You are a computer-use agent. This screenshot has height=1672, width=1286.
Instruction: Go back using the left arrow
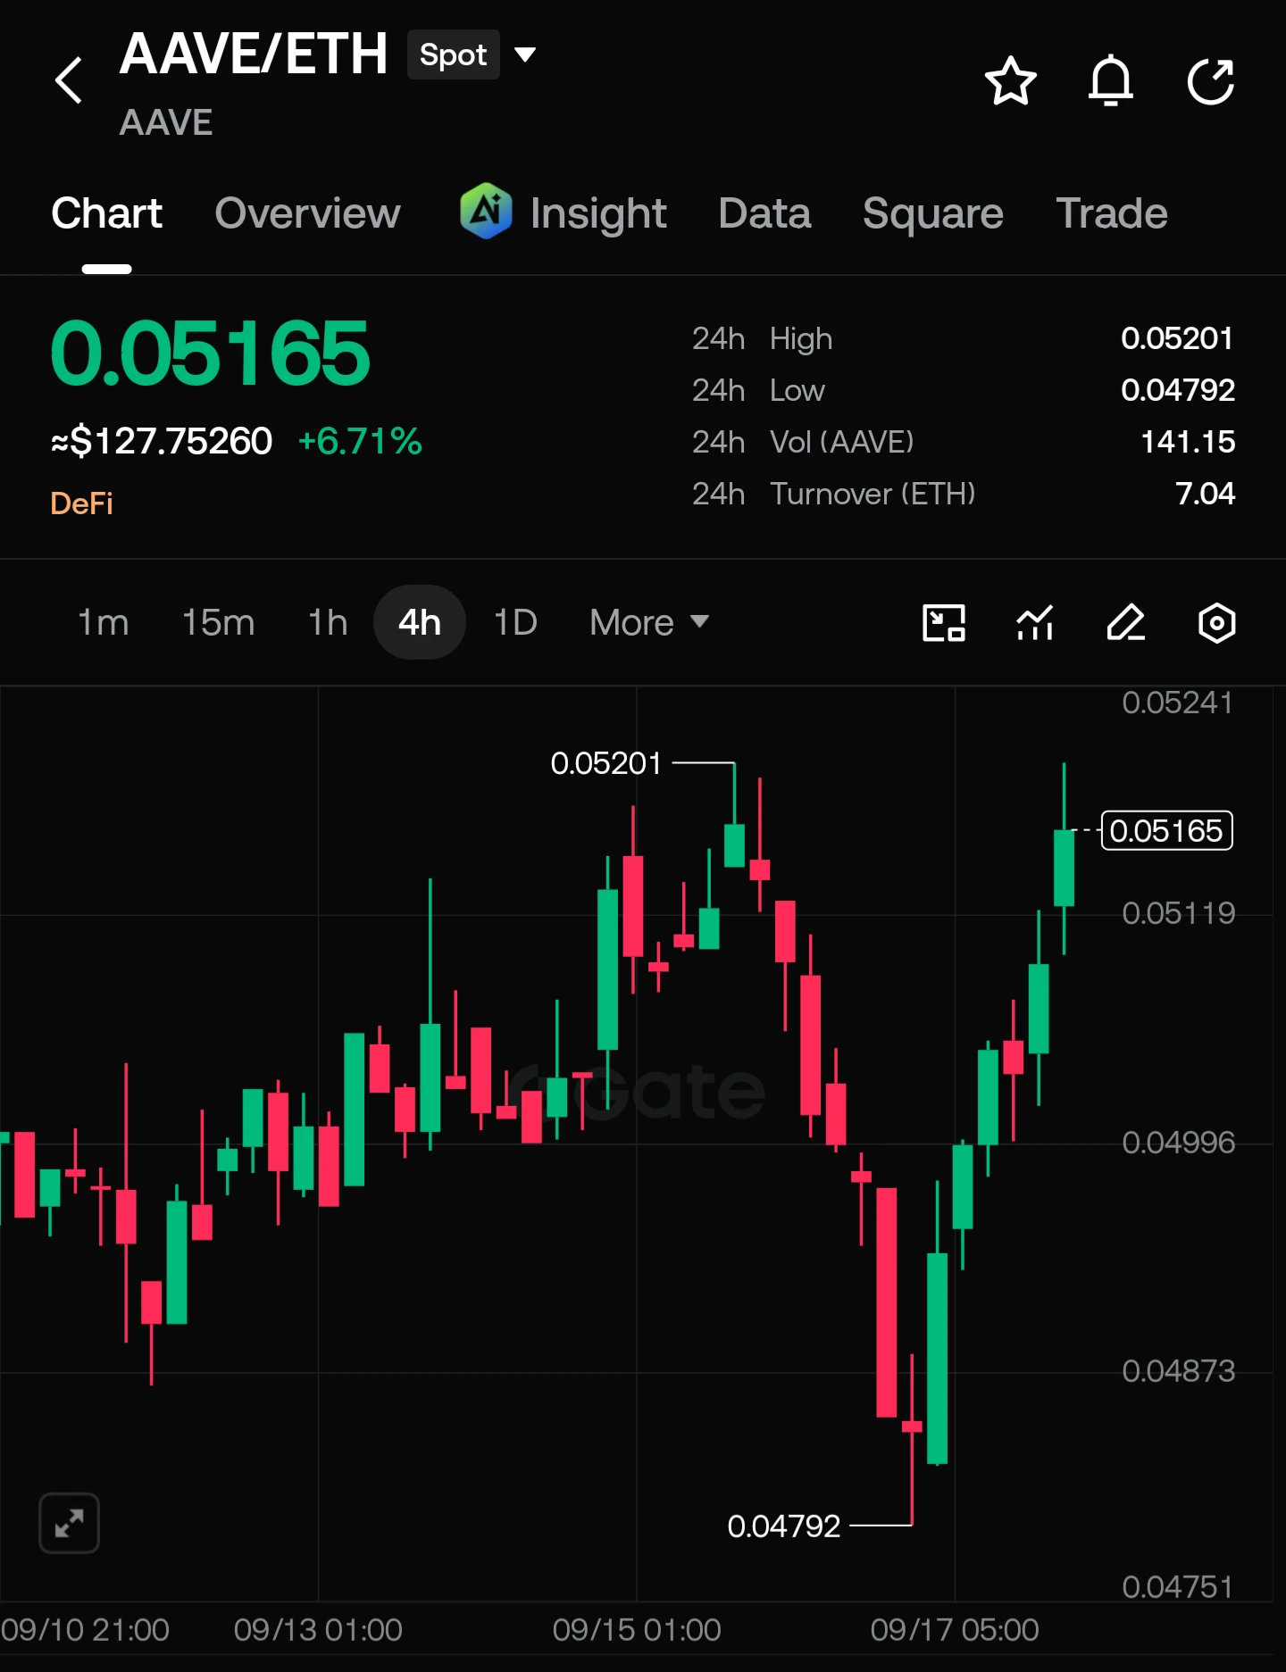pyautogui.click(x=69, y=80)
